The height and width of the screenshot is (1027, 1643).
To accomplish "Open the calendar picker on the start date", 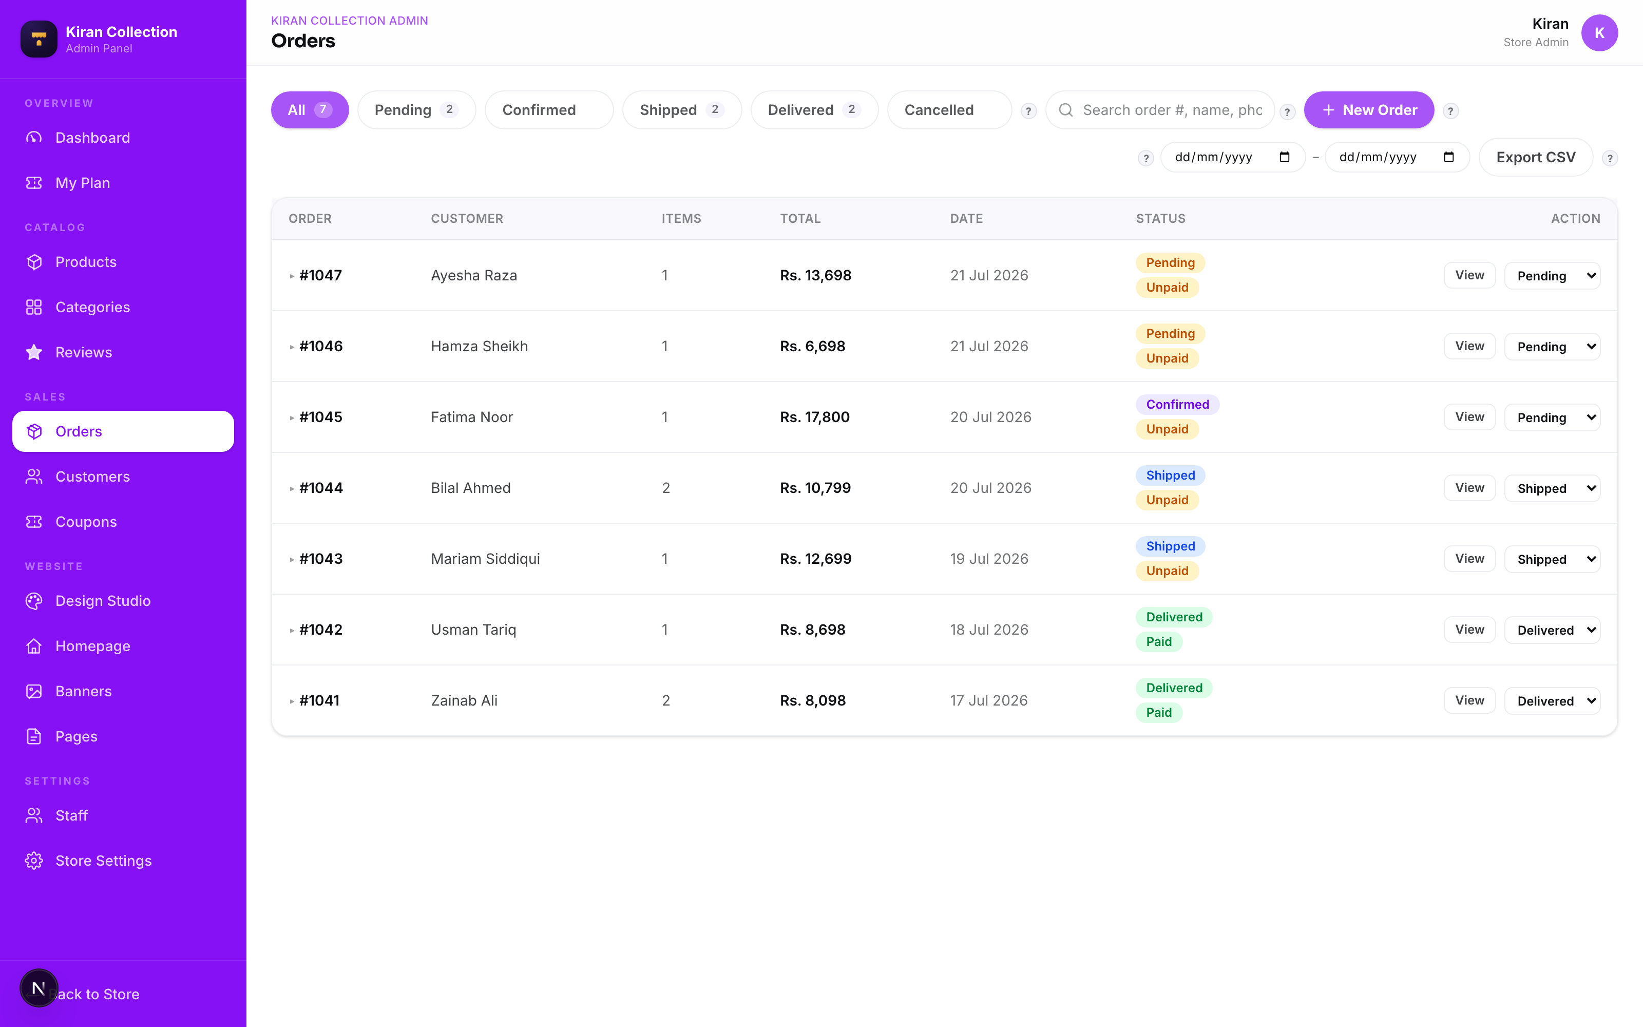I will click(1285, 157).
